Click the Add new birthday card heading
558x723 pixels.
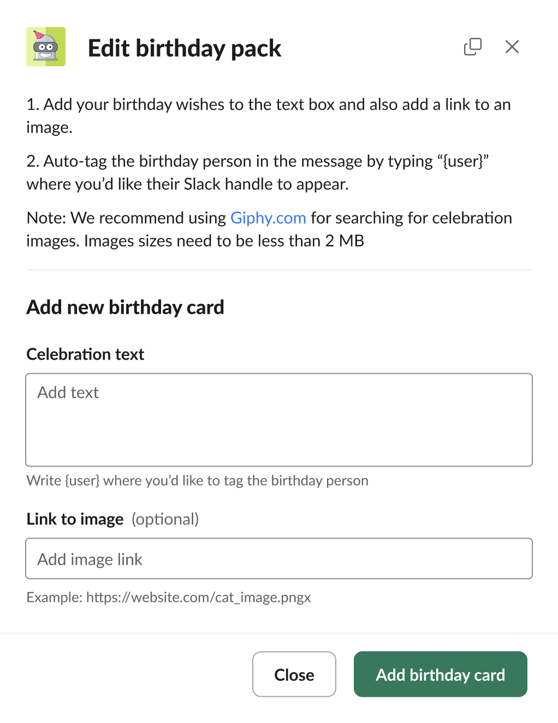pyautogui.click(x=125, y=307)
